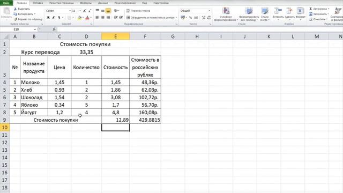Click the accounting number format icon

[x=182, y=18]
